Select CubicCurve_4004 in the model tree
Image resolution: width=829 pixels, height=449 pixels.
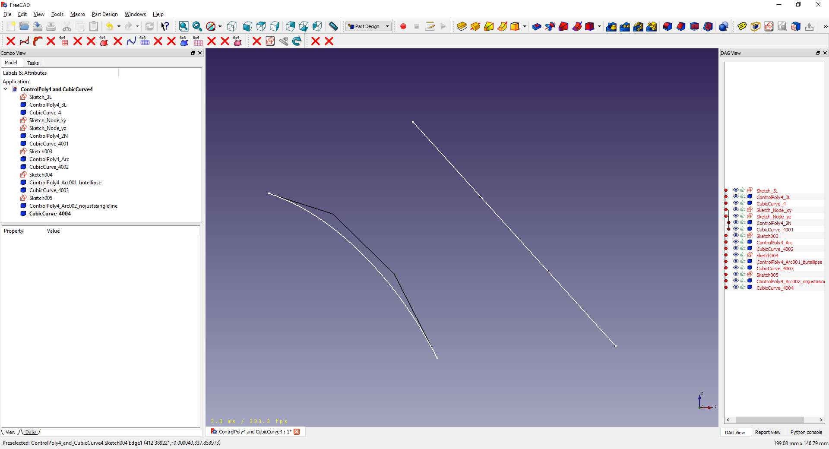50,214
